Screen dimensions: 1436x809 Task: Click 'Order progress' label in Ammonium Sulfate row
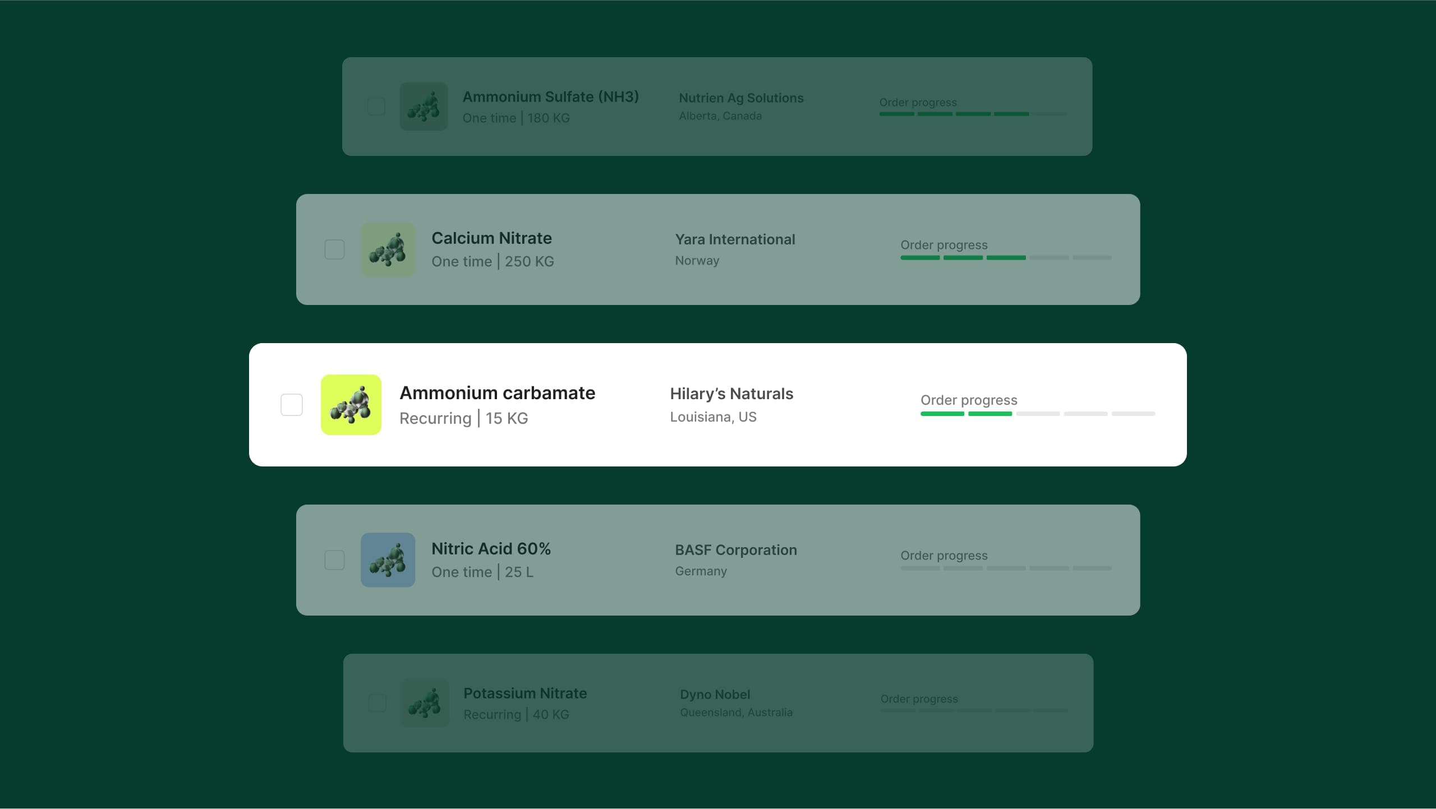pos(918,103)
